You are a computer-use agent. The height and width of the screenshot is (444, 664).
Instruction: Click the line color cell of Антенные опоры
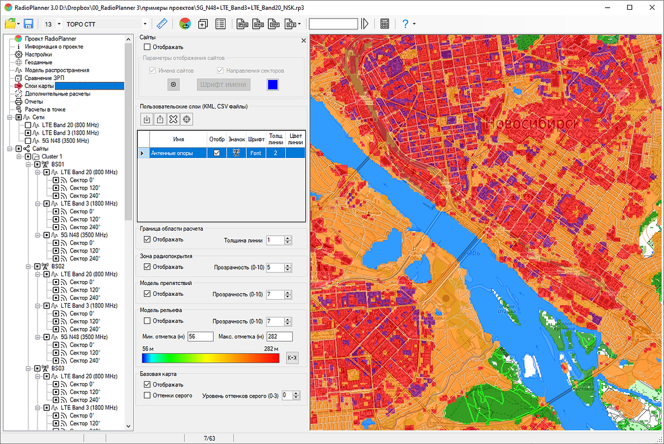click(296, 153)
